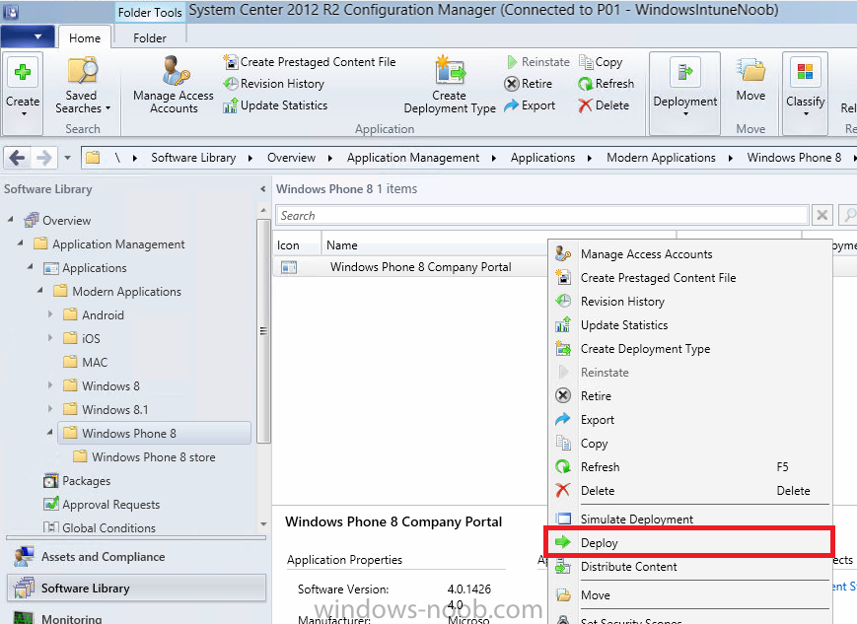Click Export in the ribbon
Image resolution: width=857 pixels, height=624 pixels.
(530, 105)
